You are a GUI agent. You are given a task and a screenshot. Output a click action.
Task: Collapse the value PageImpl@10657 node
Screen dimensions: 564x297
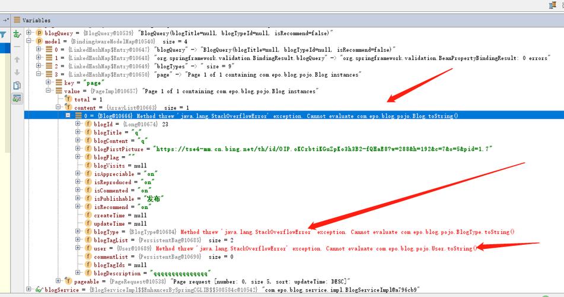48,91
